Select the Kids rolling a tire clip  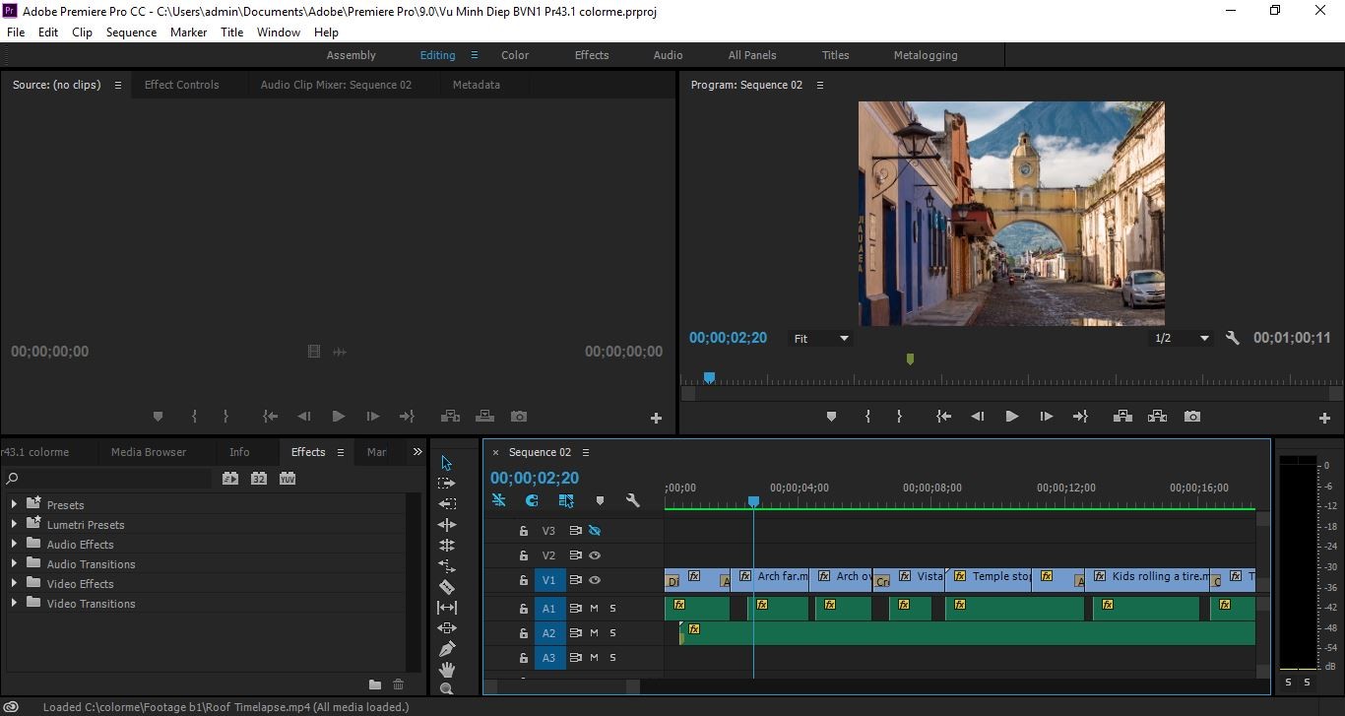pos(1147,580)
